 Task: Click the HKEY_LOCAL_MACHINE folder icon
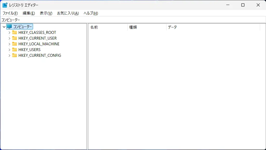15,44
